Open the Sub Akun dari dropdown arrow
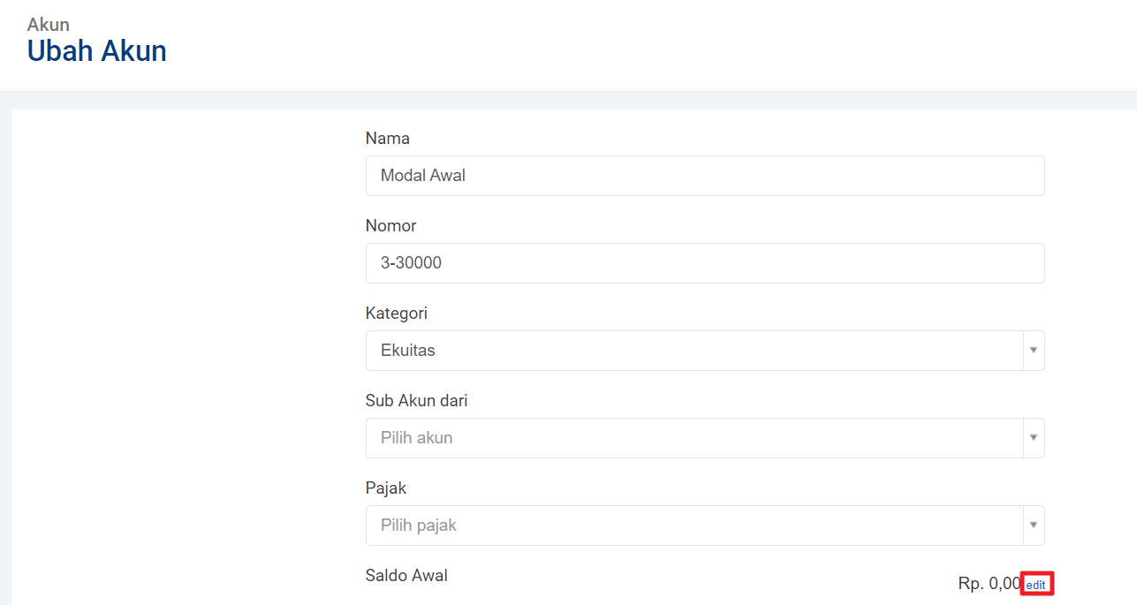Screen dimensions: 1137x605 click(1033, 438)
